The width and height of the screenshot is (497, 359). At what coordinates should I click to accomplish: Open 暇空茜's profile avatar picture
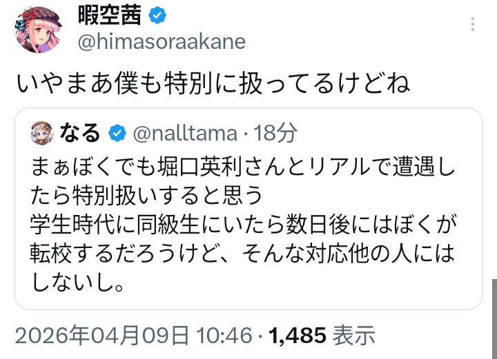(x=35, y=30)
